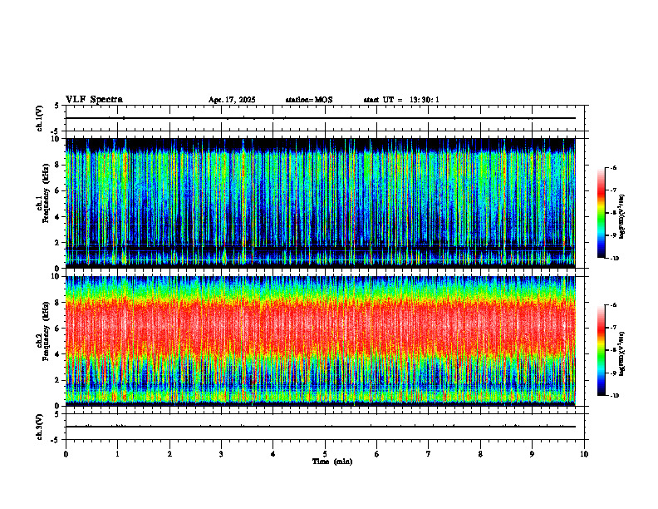The image size is (658, 509).
Task: Click the ch.1 spectrogram color scale bar
Action: point(601,213)
